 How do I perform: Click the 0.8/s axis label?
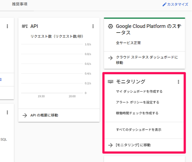pyautogui.click(x=88, y=54)
